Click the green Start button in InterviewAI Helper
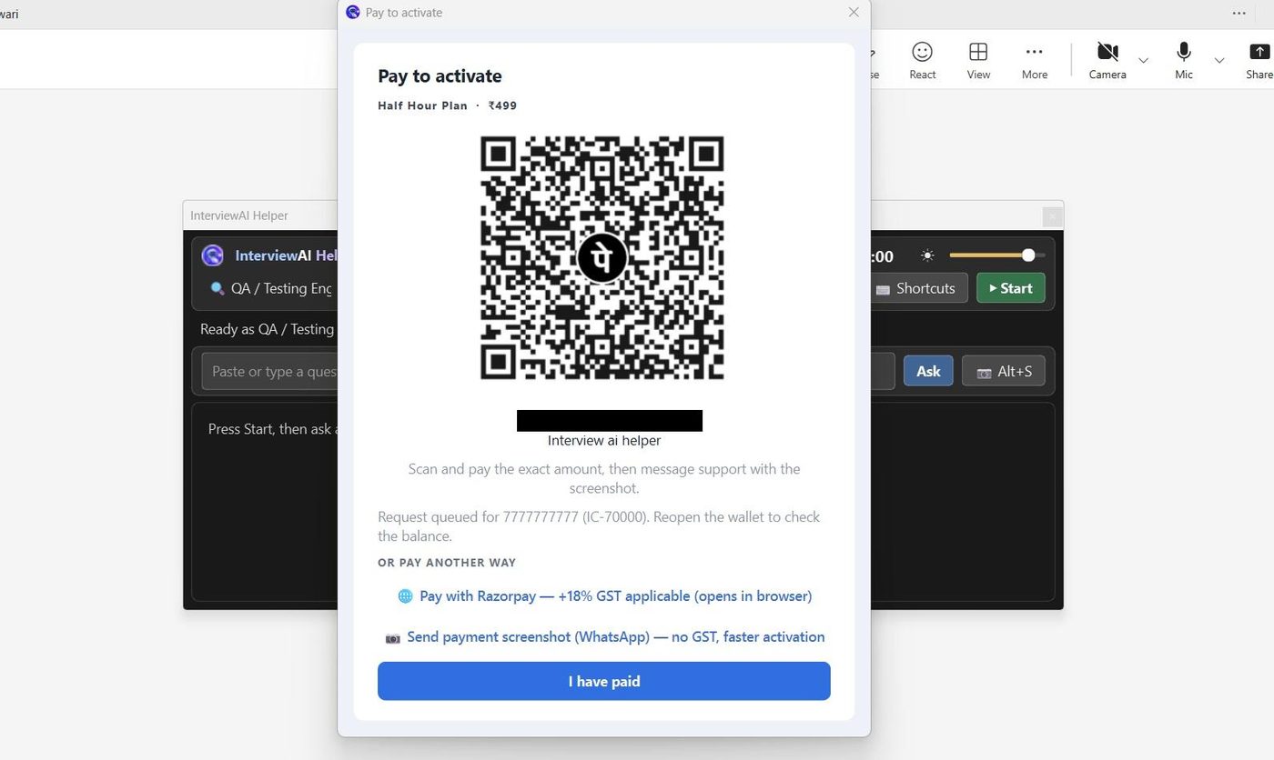Image resolution: width=1274 pixels, height=760 pixels. coord(1010,288)
